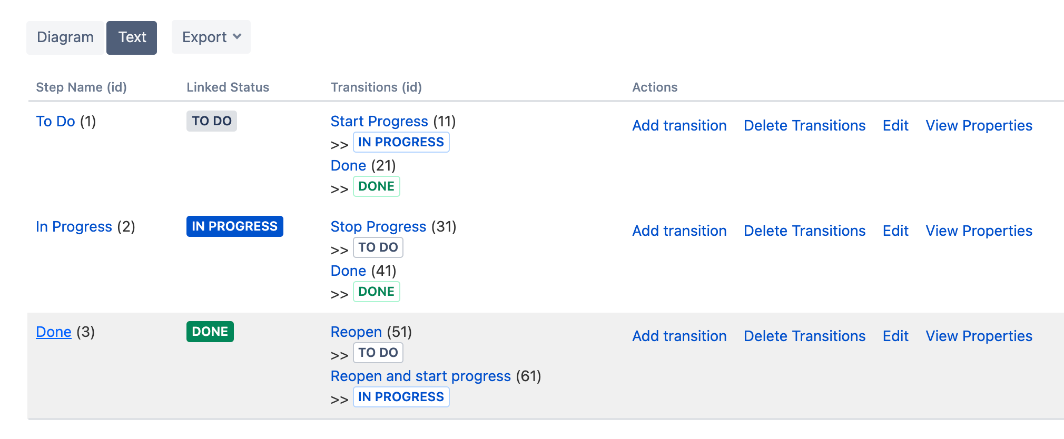The width and height of the screenshot is (1064, 439).
Task: Click Done transition with id 21
Action: point(348,166)
